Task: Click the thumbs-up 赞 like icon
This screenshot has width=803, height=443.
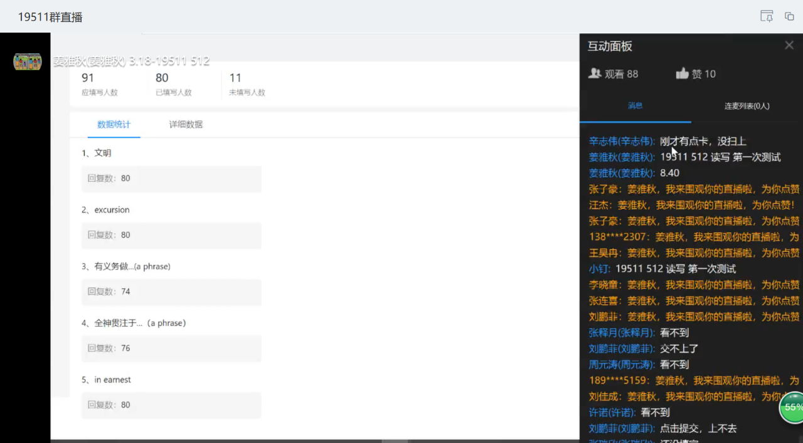Action: pos(682,74)
